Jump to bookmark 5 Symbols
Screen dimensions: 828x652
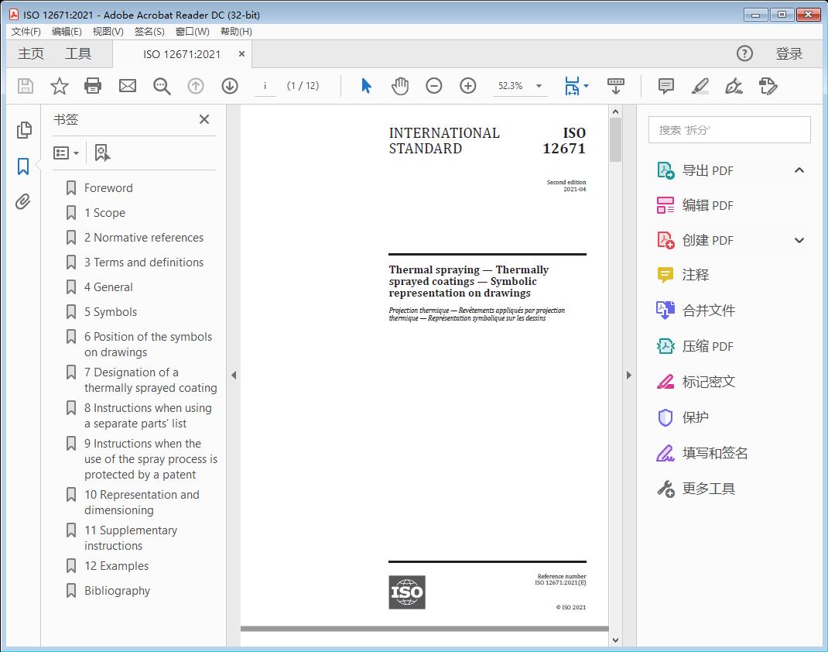(110, 312)
